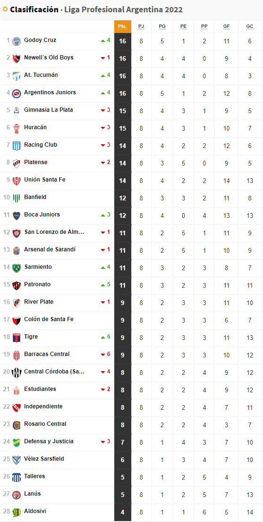Select the PJ column header
Viewport: 263px width, 522px height.
(141, 26)
